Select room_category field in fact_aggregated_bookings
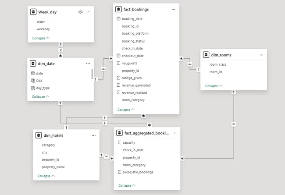The image size is (285, 195). 134,165
